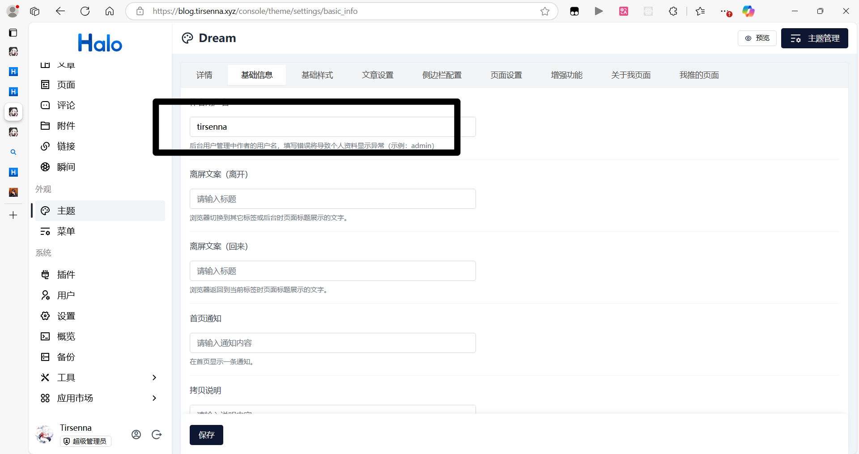Open the 插件 plugins page
The width and height of the screenshot is (859, 454).
click(x=66, y=275)
